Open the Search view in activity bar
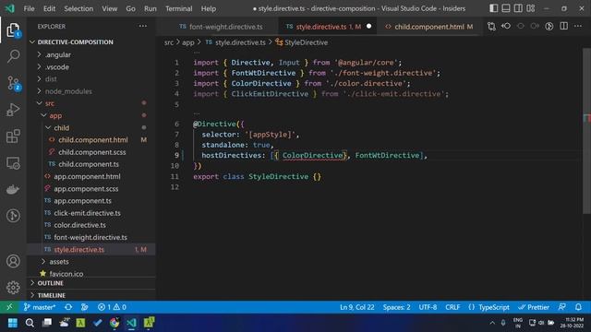The image size is (591, 332). (13, 56)
